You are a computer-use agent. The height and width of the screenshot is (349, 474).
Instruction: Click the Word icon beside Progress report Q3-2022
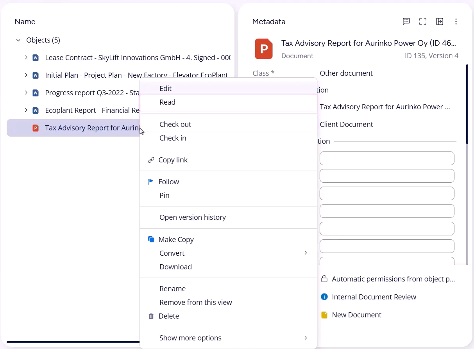point(36,93)
